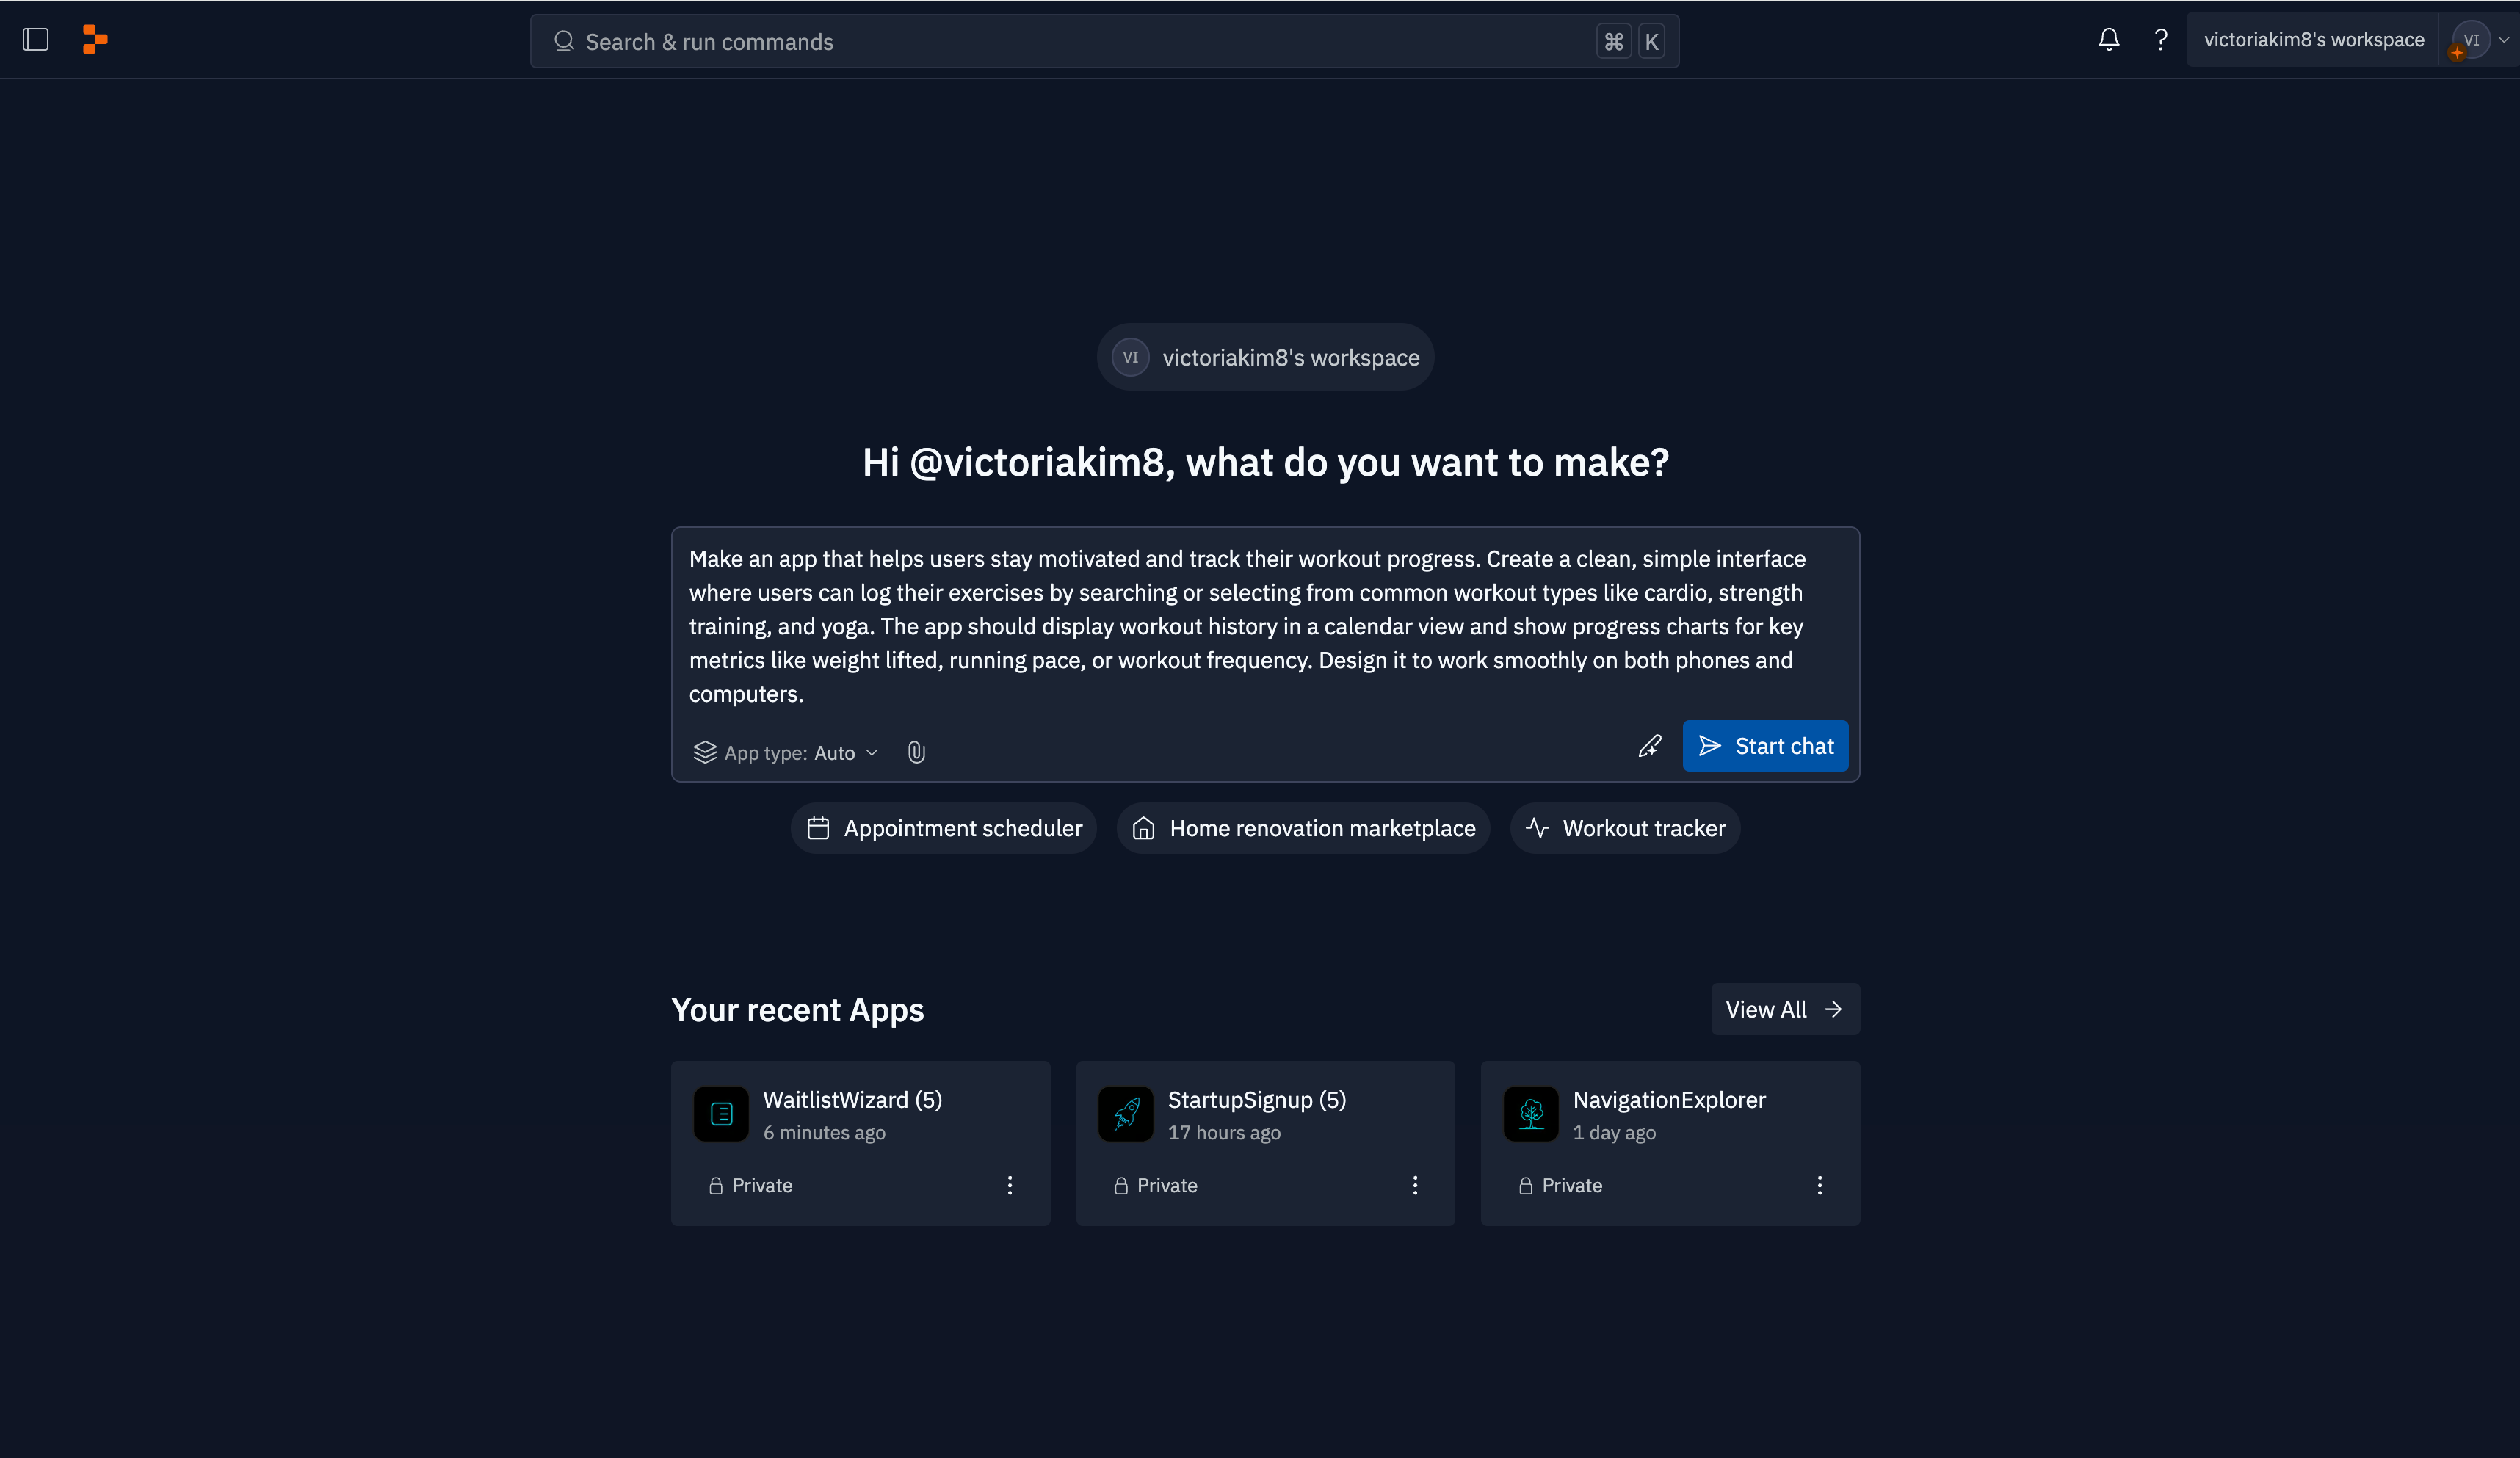Click the orange Replit logo
2520x1458 pixels.
95,40
